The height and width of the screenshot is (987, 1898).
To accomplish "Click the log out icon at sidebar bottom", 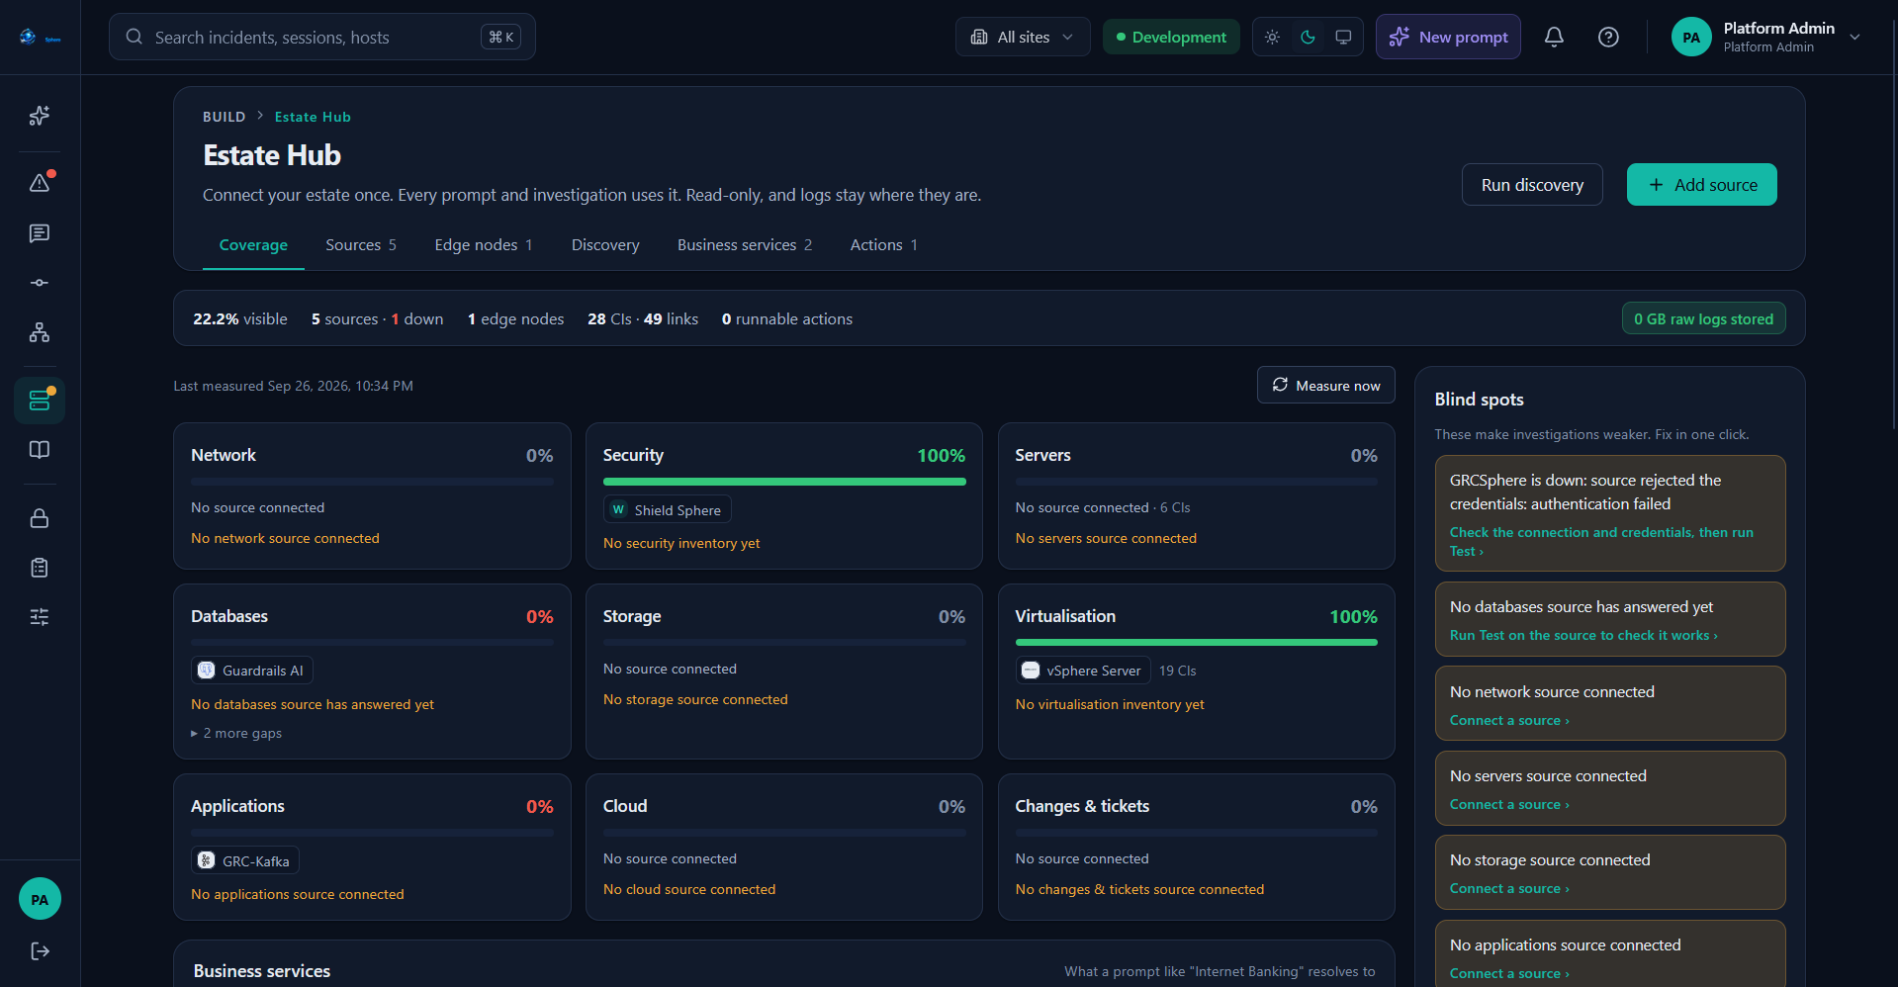I will [x=40, y=951].
